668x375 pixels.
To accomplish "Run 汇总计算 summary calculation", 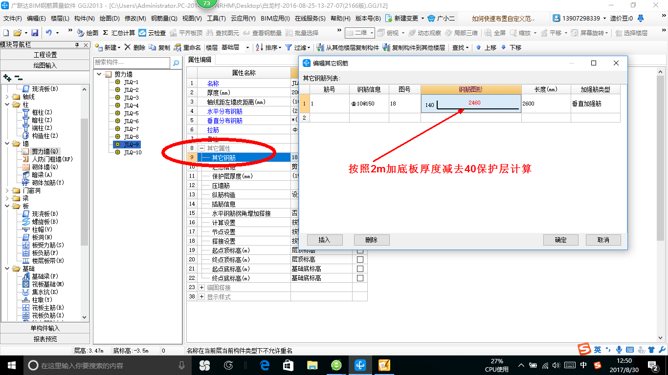I will point(118,33).
